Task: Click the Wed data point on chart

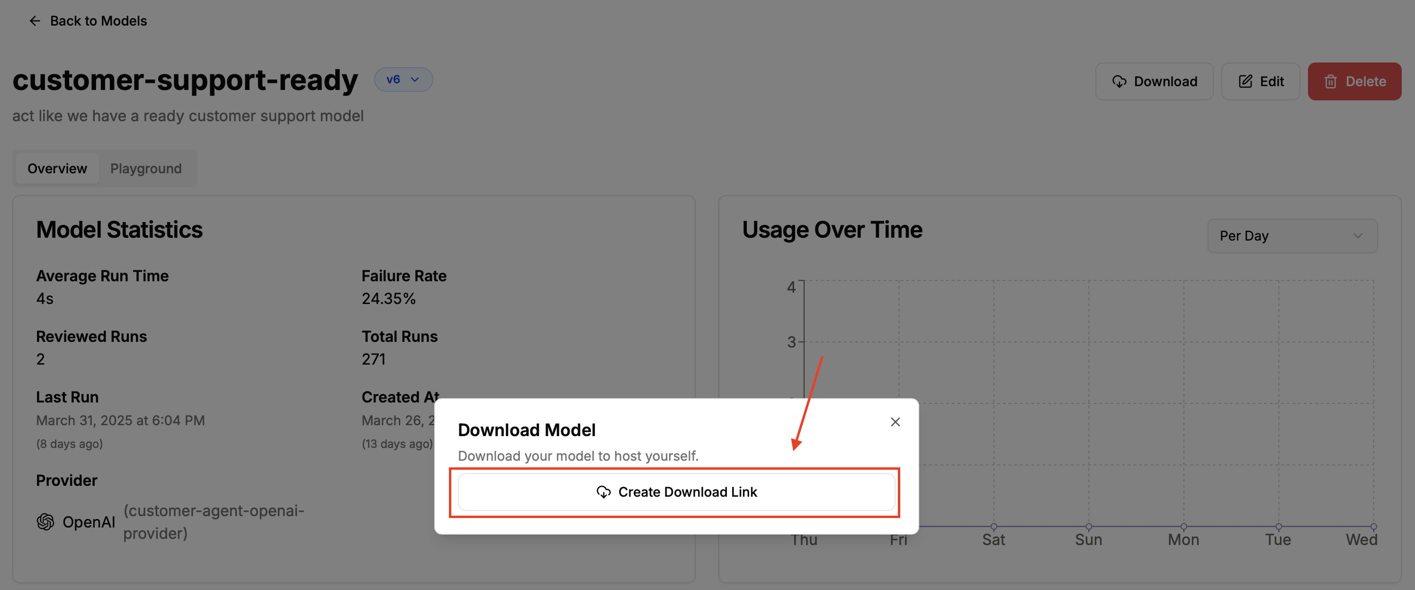Action: point(1373,526)
